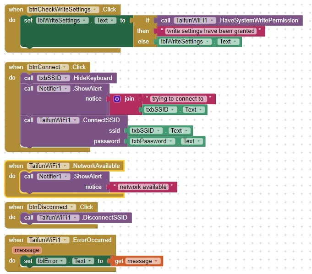Viewport: 312px width, 274px height.
Task: Expand the lblWriteSettings dropdown in the set block
Action: point(85,21)
